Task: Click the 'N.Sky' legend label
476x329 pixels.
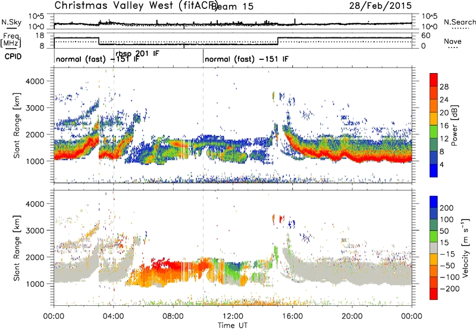Action: (x=11, y=22)
